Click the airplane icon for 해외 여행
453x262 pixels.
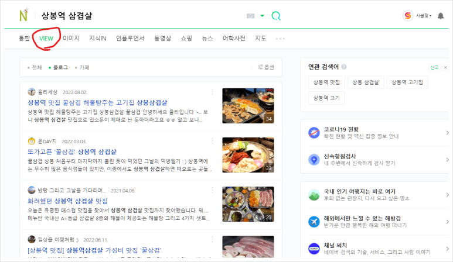pos(314,222)
